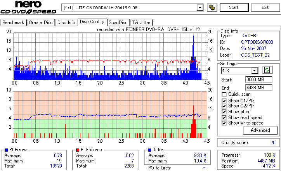
Task: Toggle the Show C1/PIE checkbox
Action: click(224, 101)
